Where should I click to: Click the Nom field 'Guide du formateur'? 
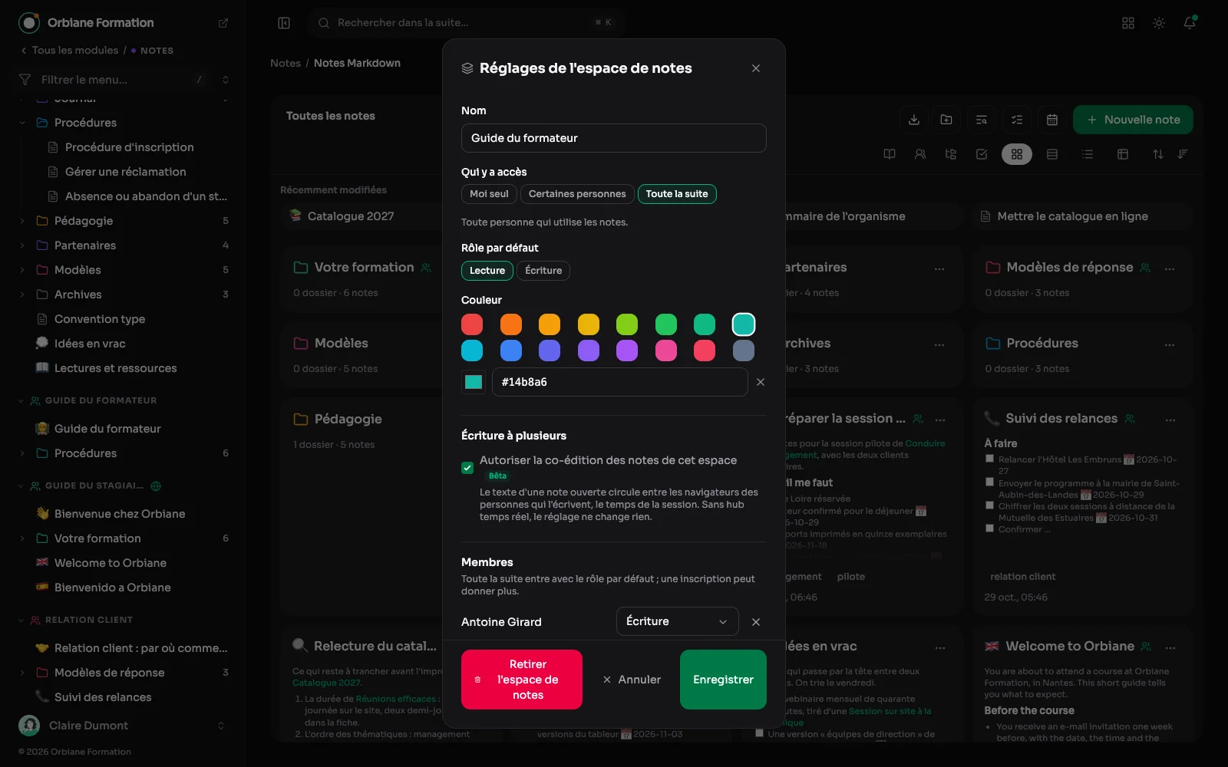[x=614, y=138]
